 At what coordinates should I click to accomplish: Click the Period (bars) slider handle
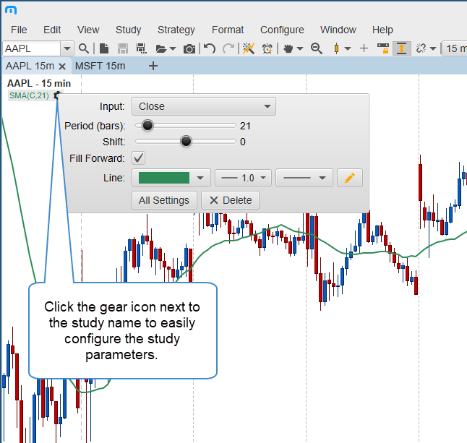[x=147, y=125]
